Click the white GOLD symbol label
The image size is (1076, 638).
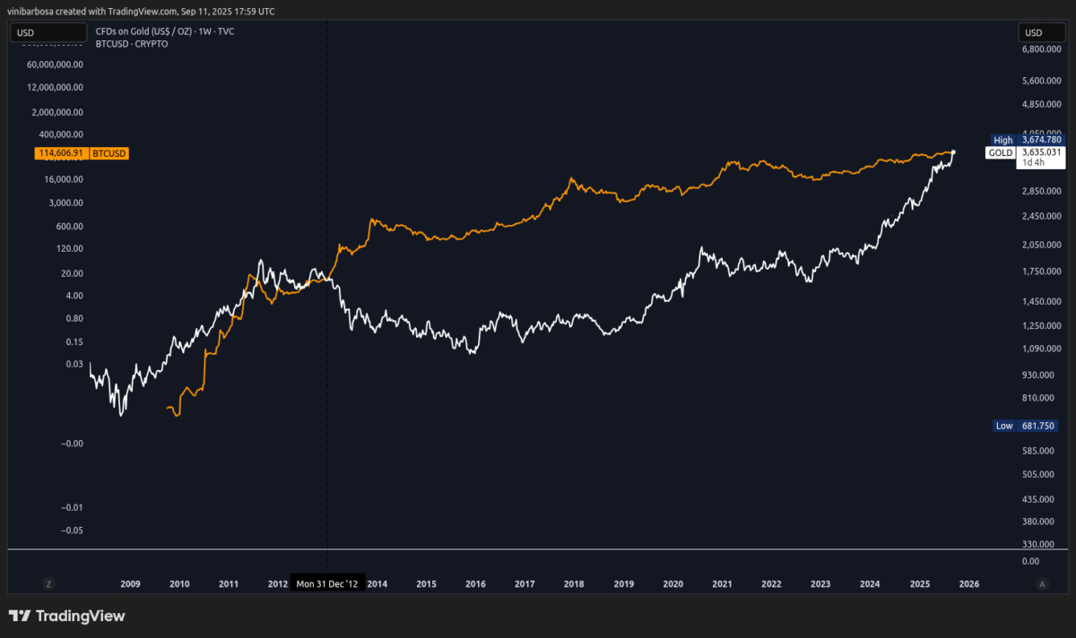click(1000, 153)
